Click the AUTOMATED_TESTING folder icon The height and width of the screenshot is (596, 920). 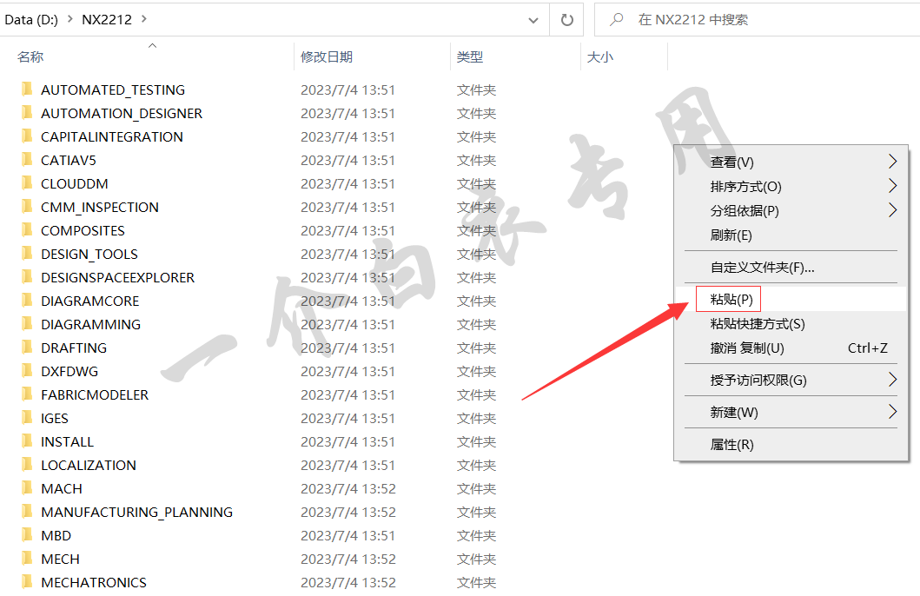coord(26,89)
